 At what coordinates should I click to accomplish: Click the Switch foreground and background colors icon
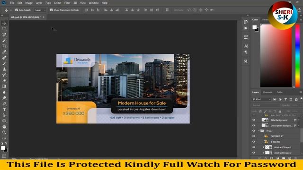[6, 144]
